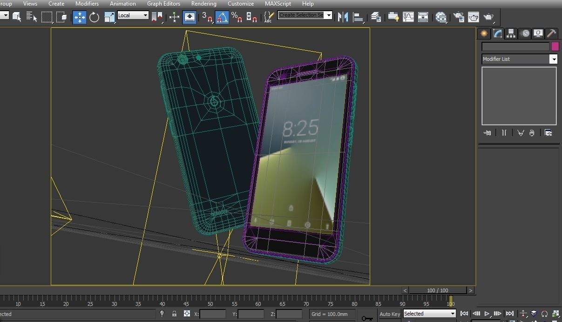562x322 pixels.
Task: Activate the Select and Move tool
Action: pos(80,17)
